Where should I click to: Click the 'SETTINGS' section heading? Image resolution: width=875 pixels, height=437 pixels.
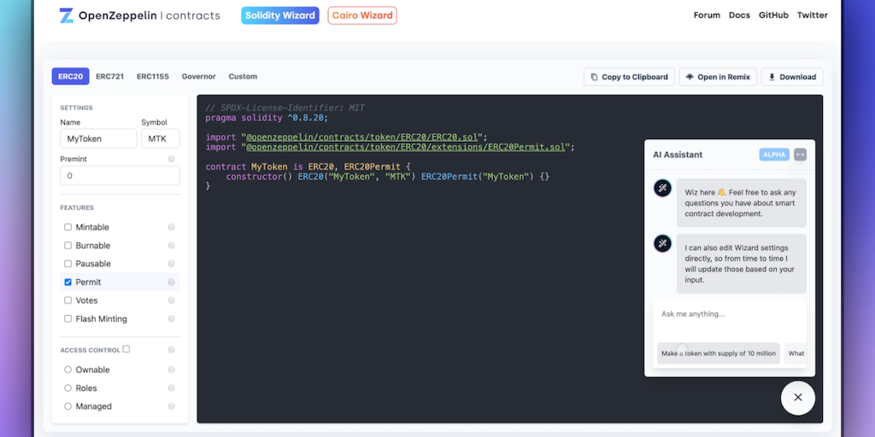click(x=76, y=108)
